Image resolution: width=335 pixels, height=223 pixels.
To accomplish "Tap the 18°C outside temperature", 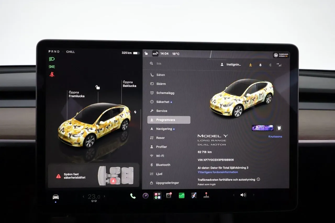I will tap(176, 54).
